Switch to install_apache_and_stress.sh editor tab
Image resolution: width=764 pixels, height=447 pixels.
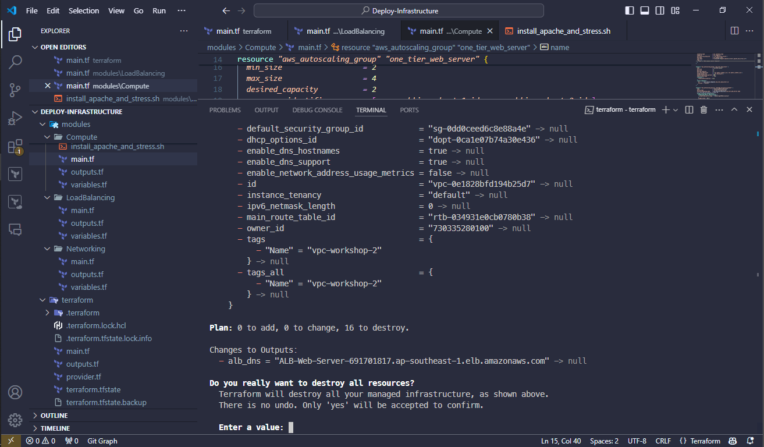(563, 31)
